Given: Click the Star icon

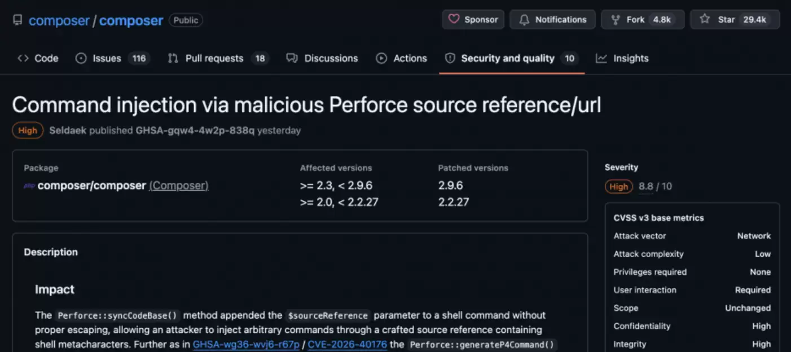Looking at the screenshot, I should (705, 19).
